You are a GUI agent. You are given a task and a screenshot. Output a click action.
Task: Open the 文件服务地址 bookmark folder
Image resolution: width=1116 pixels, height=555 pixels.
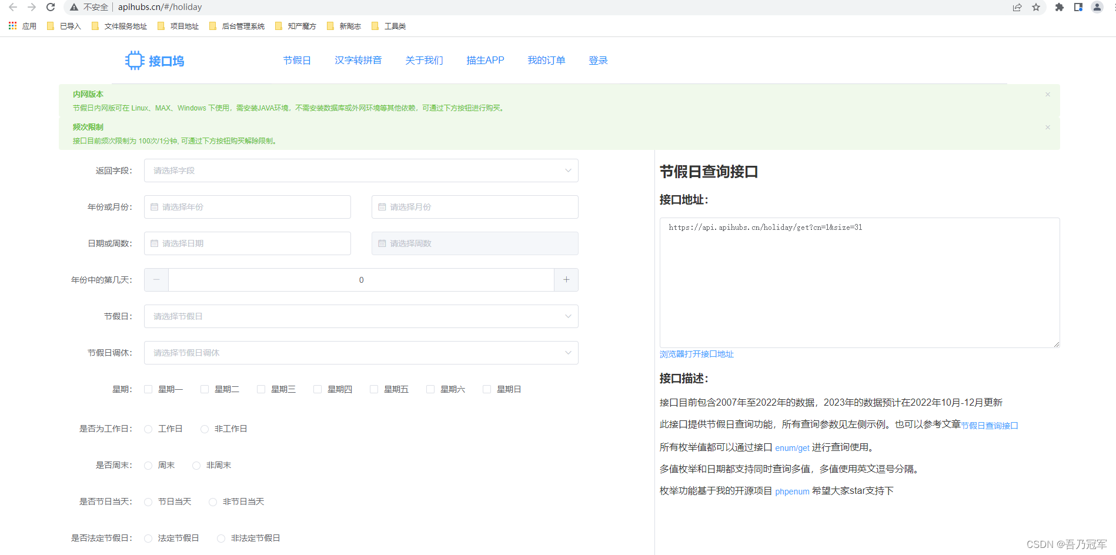point(119,26)
